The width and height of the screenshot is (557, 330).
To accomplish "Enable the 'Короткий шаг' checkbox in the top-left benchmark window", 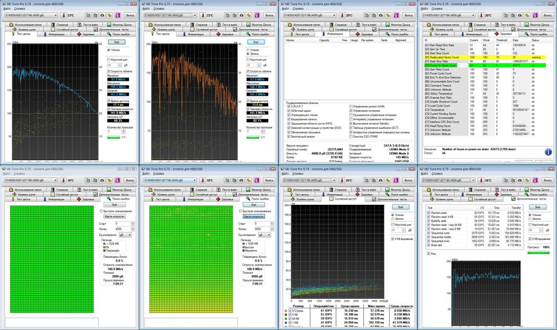I will click(x=109, y=59).
